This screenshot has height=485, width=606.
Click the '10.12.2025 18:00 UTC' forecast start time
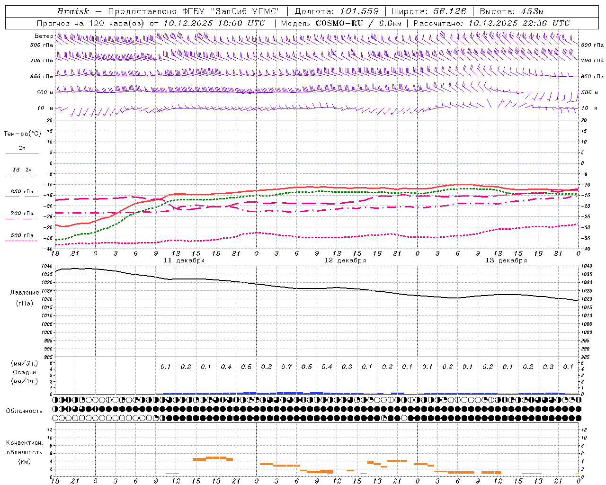[214, 23]
